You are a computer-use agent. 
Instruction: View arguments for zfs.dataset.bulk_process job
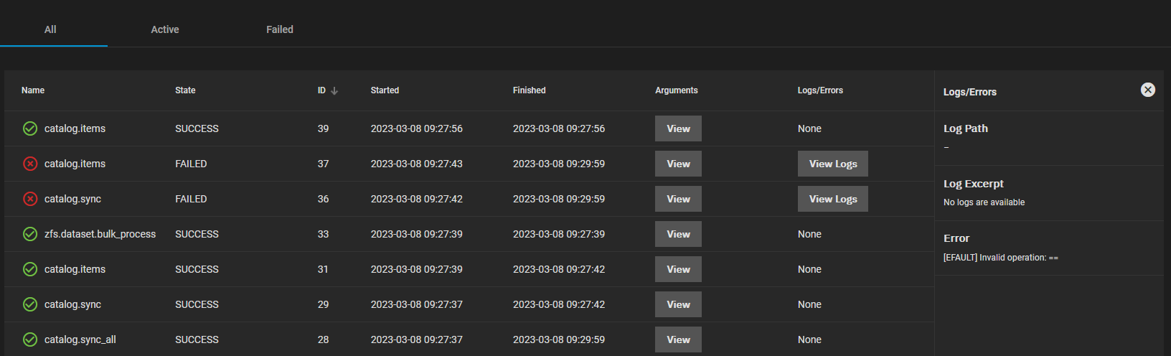[678, 234]
